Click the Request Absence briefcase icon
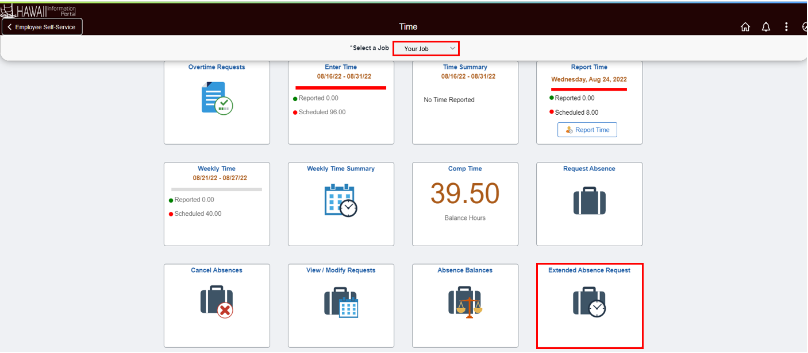 tap(589, 201)
